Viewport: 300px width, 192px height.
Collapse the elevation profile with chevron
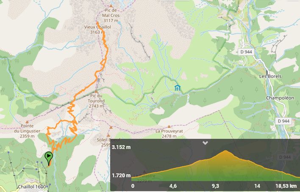point(205,143)
